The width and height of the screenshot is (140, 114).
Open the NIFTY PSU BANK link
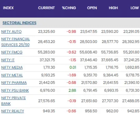point(15,91)
